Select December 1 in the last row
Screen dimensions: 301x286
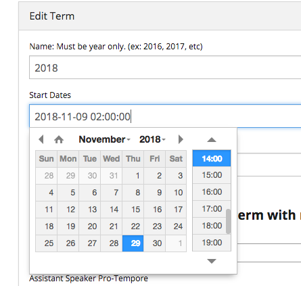click(x=176, y=243)
